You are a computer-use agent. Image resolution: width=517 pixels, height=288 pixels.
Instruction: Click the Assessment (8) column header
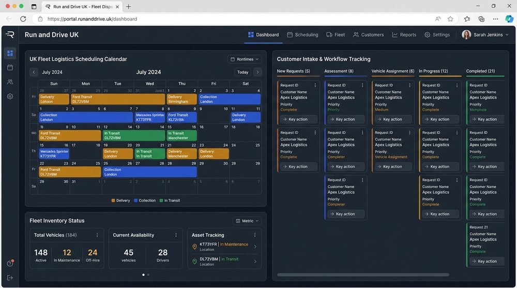pos(339,71)
